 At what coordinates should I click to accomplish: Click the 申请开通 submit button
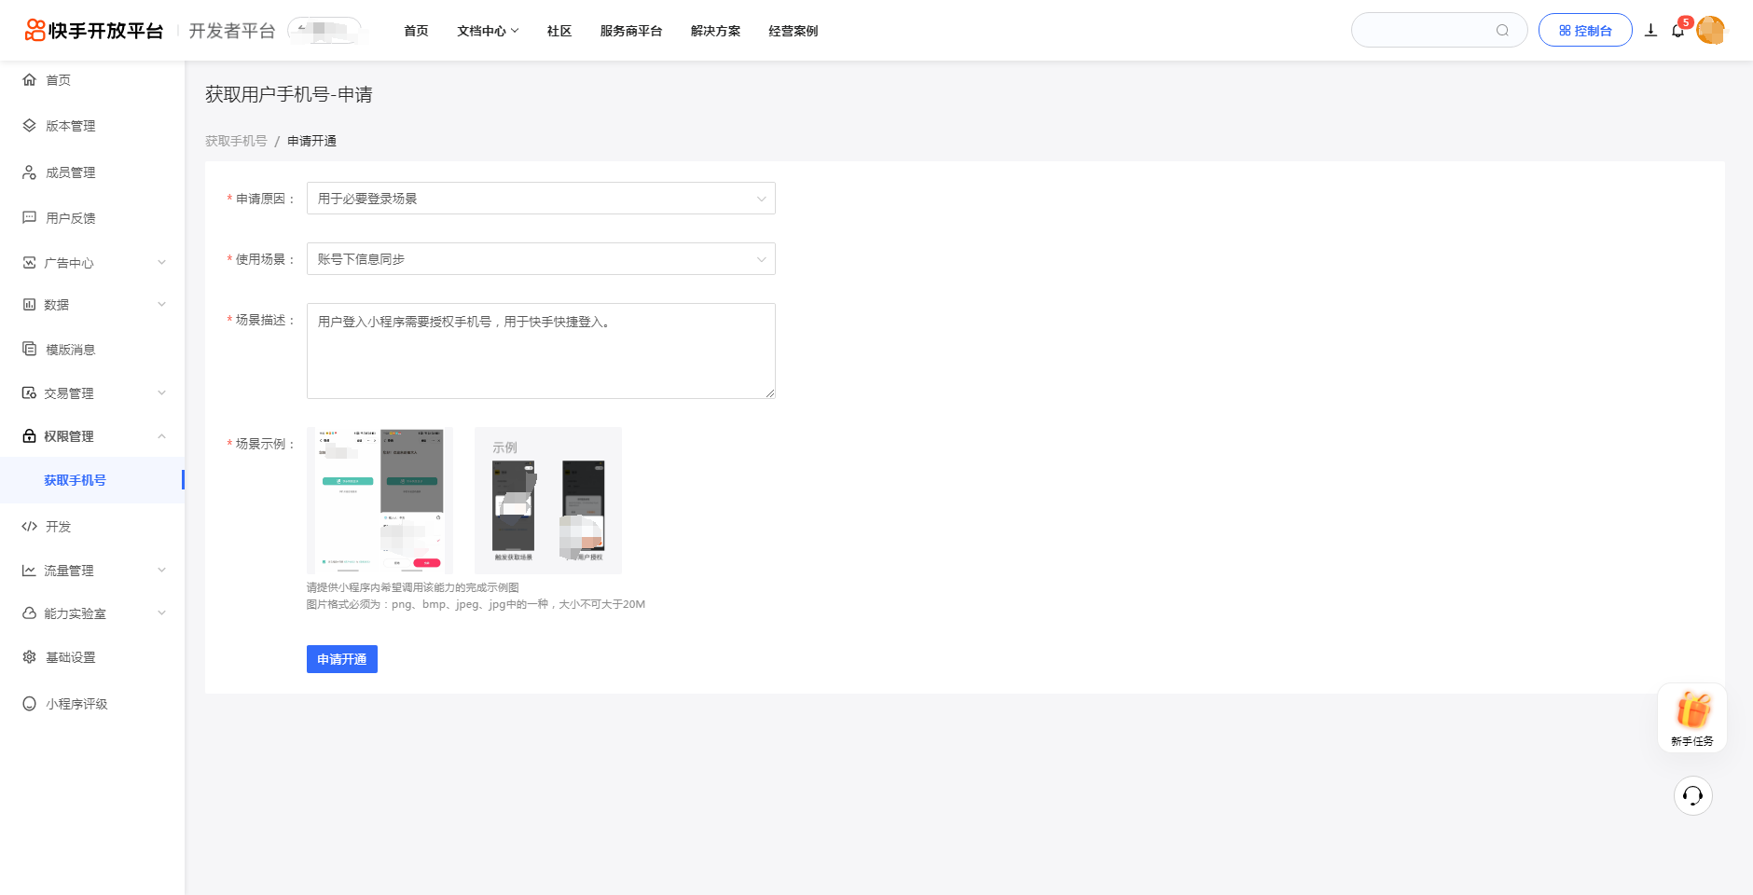[x=341, y=659]
